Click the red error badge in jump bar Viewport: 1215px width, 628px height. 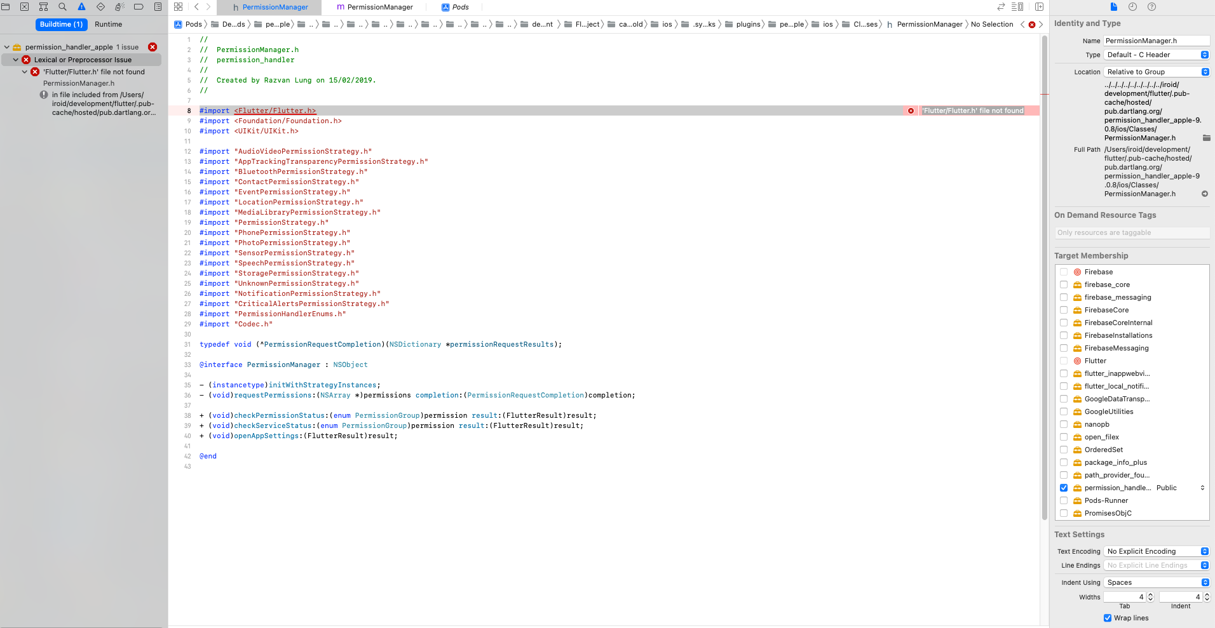point(1032,25)
